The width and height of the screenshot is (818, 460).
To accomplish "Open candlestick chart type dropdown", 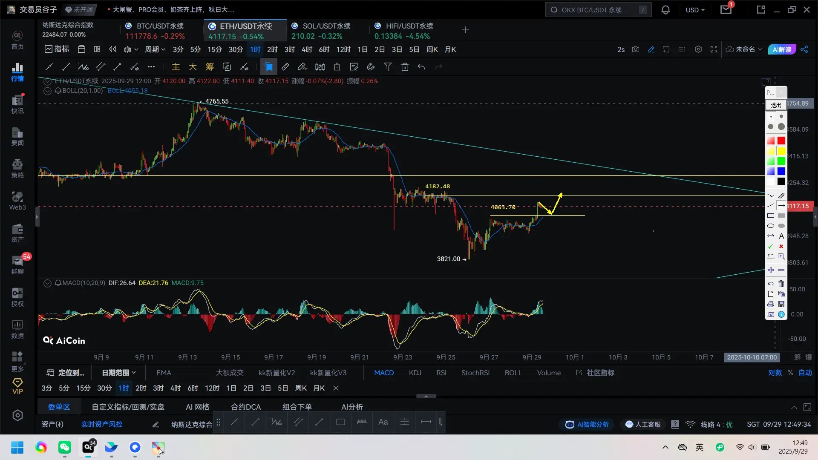I will coord(131,49).
